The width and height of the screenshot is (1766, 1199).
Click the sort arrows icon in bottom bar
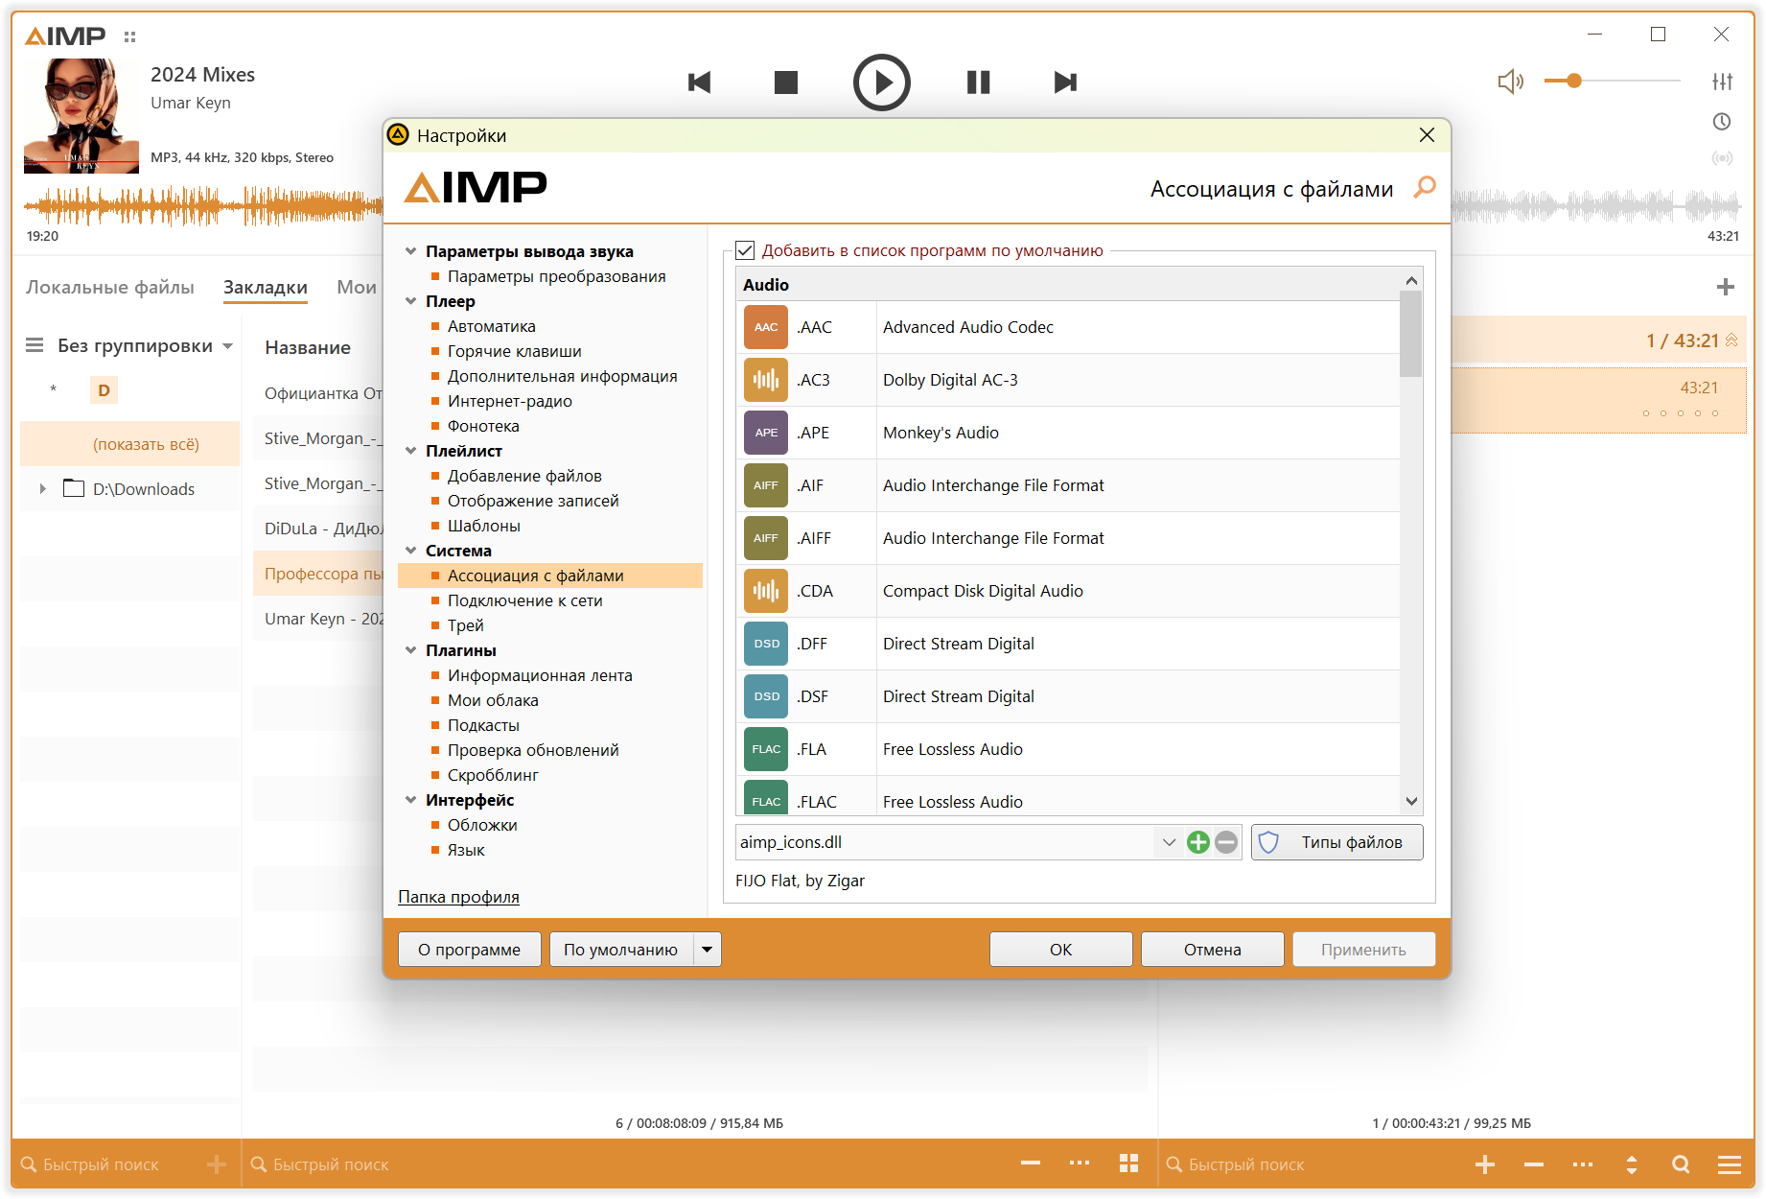click(x=1632, y=1164)
